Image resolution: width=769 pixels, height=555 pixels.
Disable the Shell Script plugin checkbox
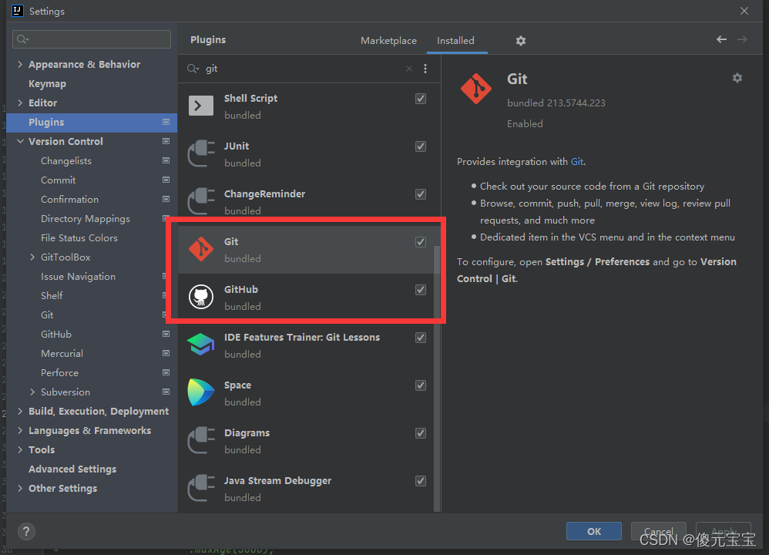pyautogui.click(x=421, y=99)
